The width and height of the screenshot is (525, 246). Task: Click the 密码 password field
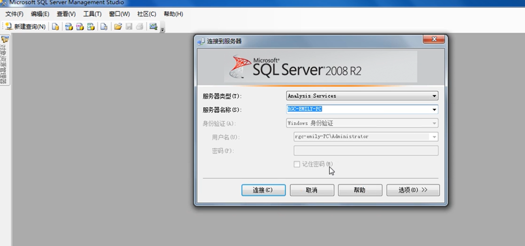pyautogui.click(x=366, y=151)
